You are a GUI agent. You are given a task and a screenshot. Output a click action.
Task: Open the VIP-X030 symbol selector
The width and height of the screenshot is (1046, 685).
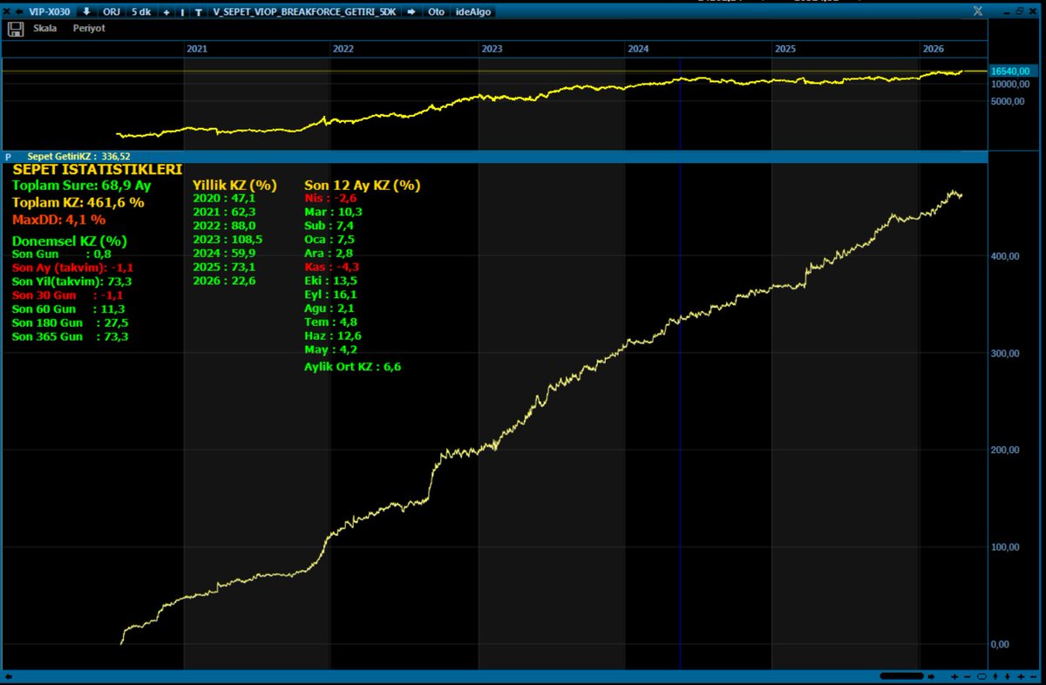coord(50,12)
